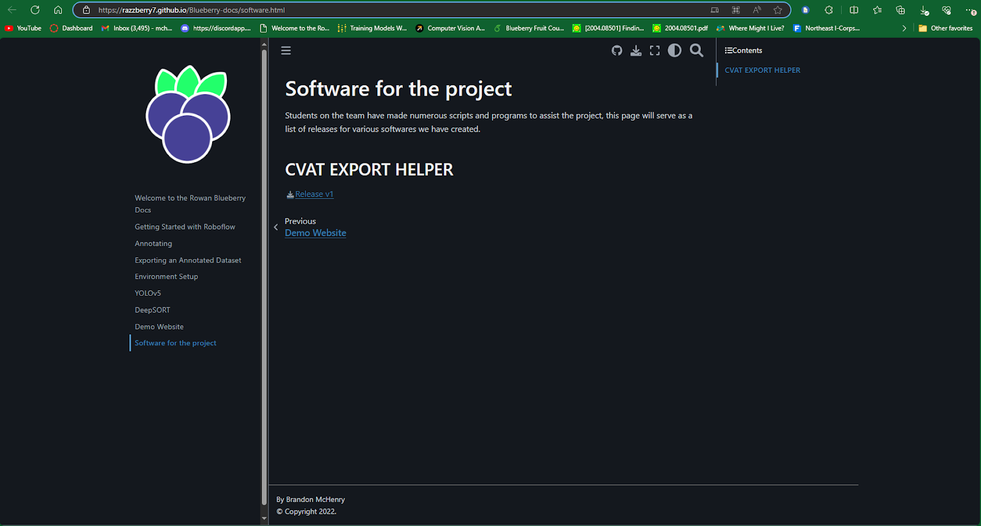981x526 pixels.
Task: Go to previous page Demo Website link
Action: [315, 233]
